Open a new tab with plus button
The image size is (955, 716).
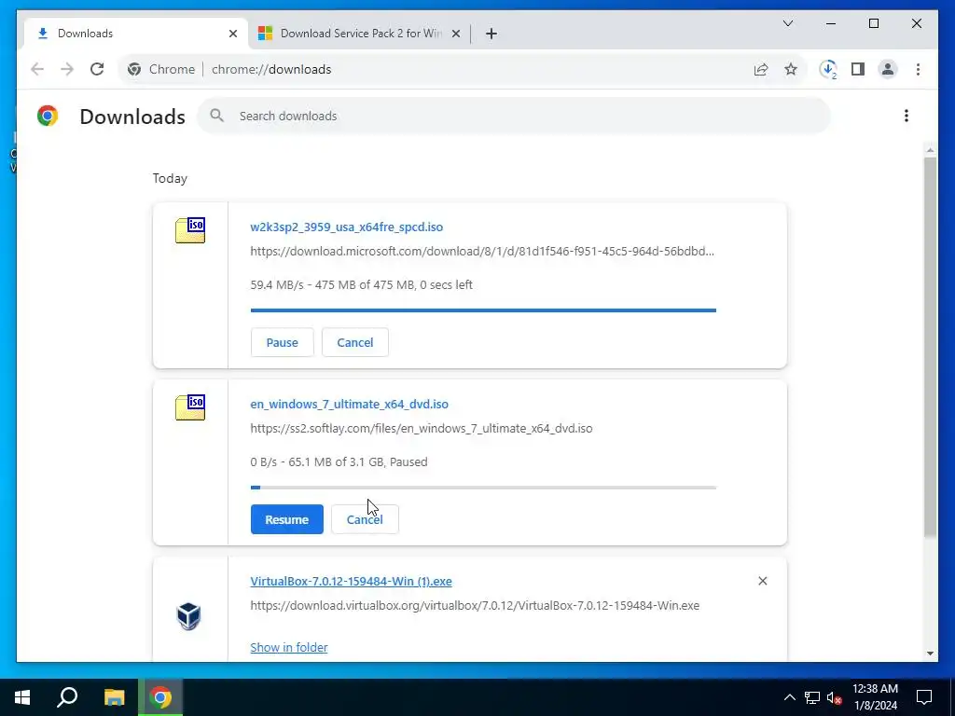491,34
